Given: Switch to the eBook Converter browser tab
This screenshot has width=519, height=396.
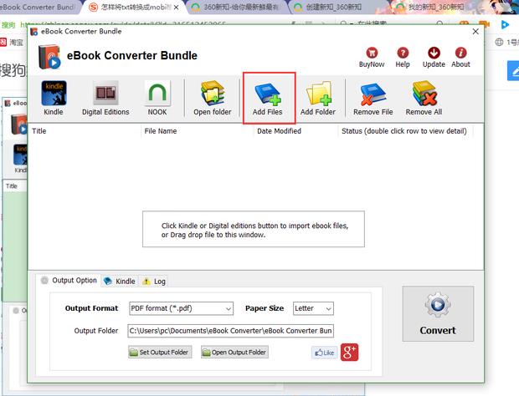Looking at the screenshot, I should (x=39, y=7).
